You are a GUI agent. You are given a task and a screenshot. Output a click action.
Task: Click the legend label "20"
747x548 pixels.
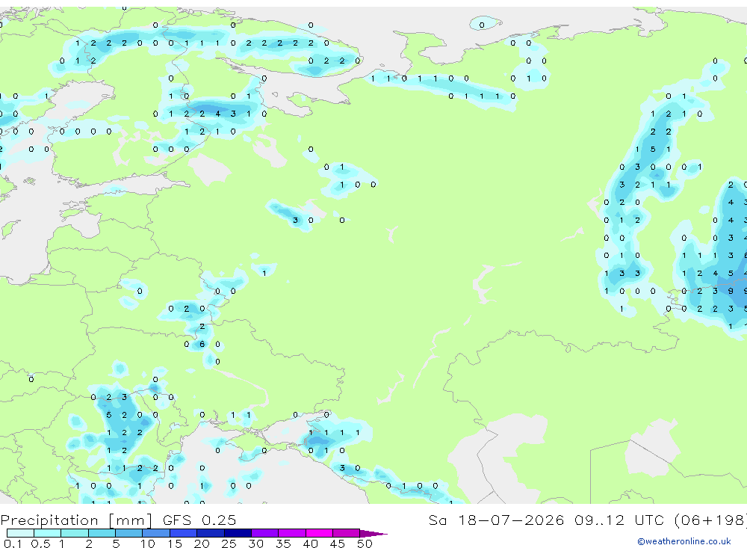click(202, 544)
